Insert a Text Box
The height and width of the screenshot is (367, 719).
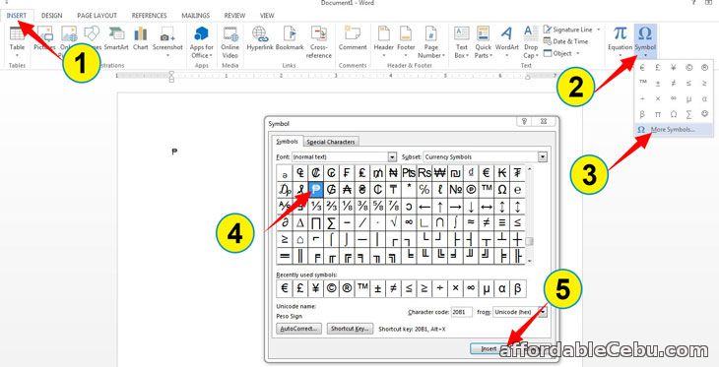(x=462, y=42)
